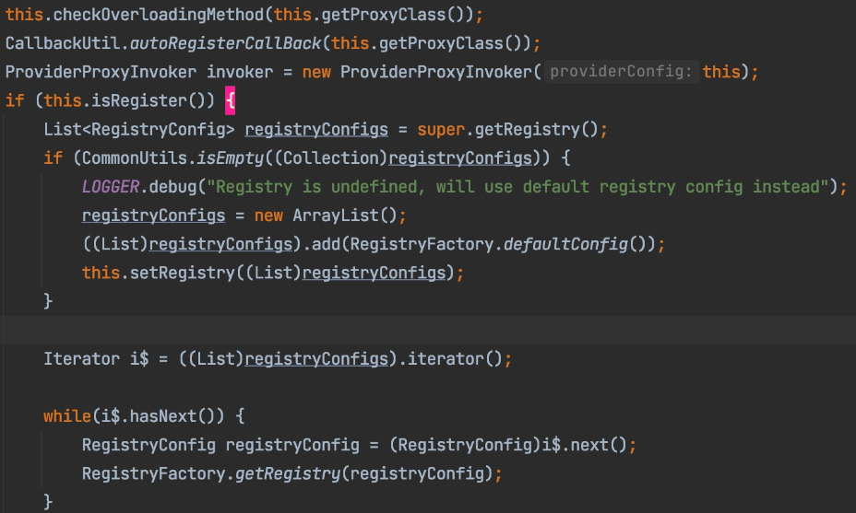
Task: Click the green "Registry is undefined" string
Action: (x=518, y=187)
